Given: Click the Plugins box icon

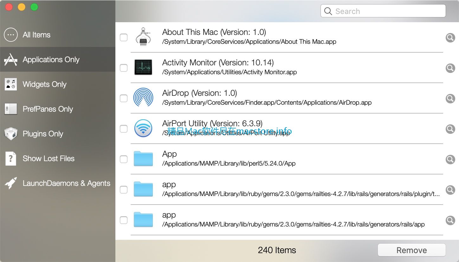Looking at the screenshot, I should tap(11, 134).
